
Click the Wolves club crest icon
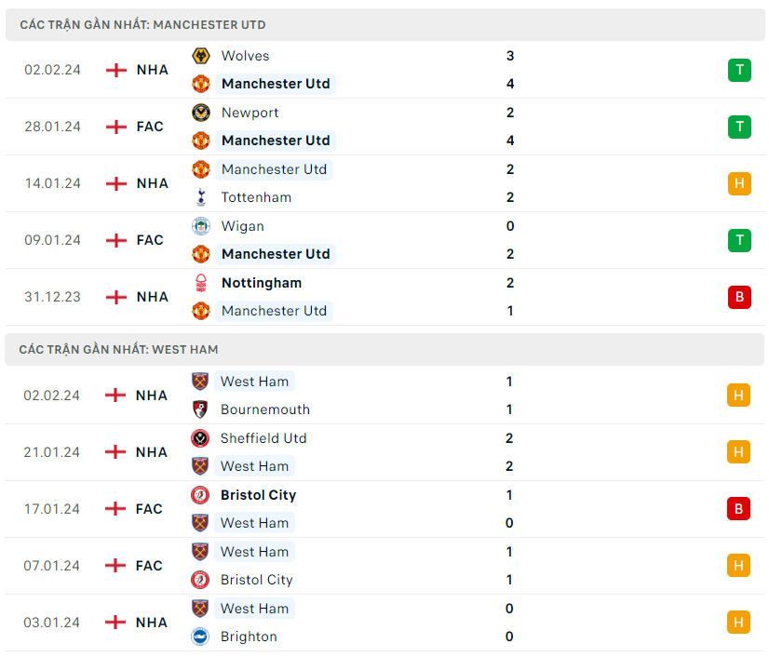pos(200,56)
